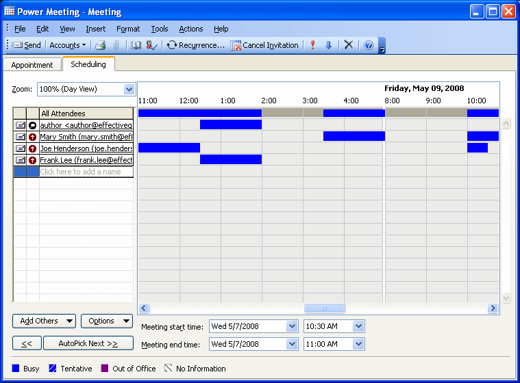Open the Address Book icon
The width and height of the screenshot is (520, 383).
[136, 45]
